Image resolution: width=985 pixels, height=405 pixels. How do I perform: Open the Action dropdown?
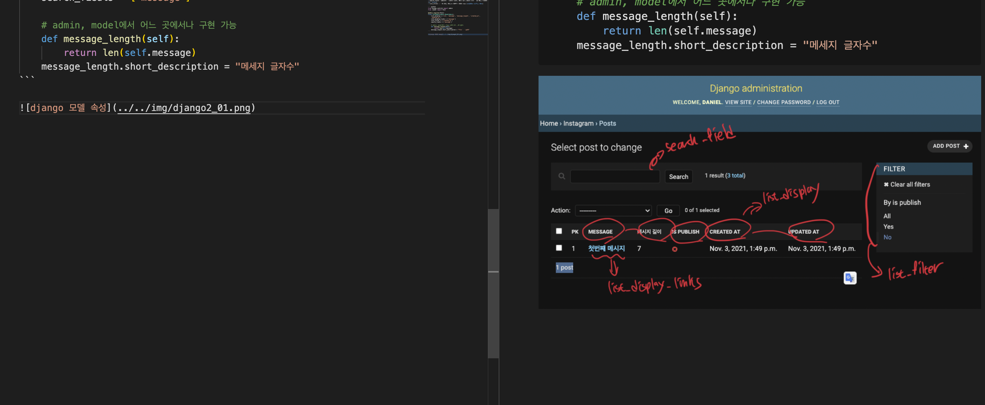613,211
